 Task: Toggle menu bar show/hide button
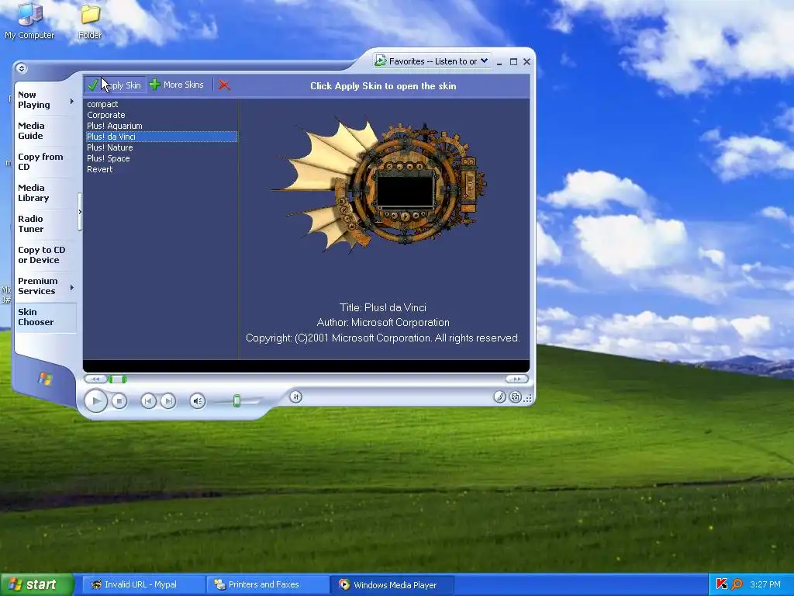(21, 68)
